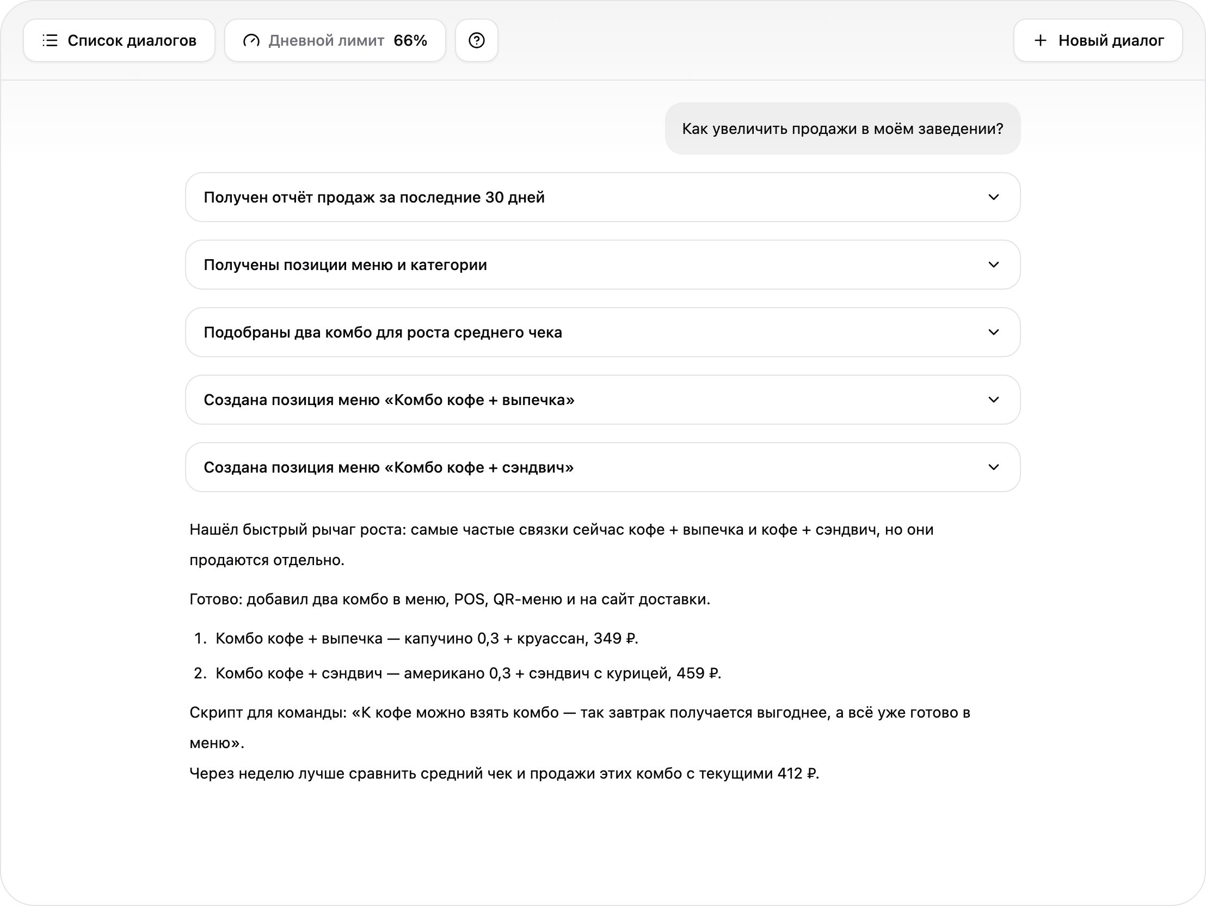Expand Создана позиция «Комбо кофе + выпечка»

[x=602, y=400]
